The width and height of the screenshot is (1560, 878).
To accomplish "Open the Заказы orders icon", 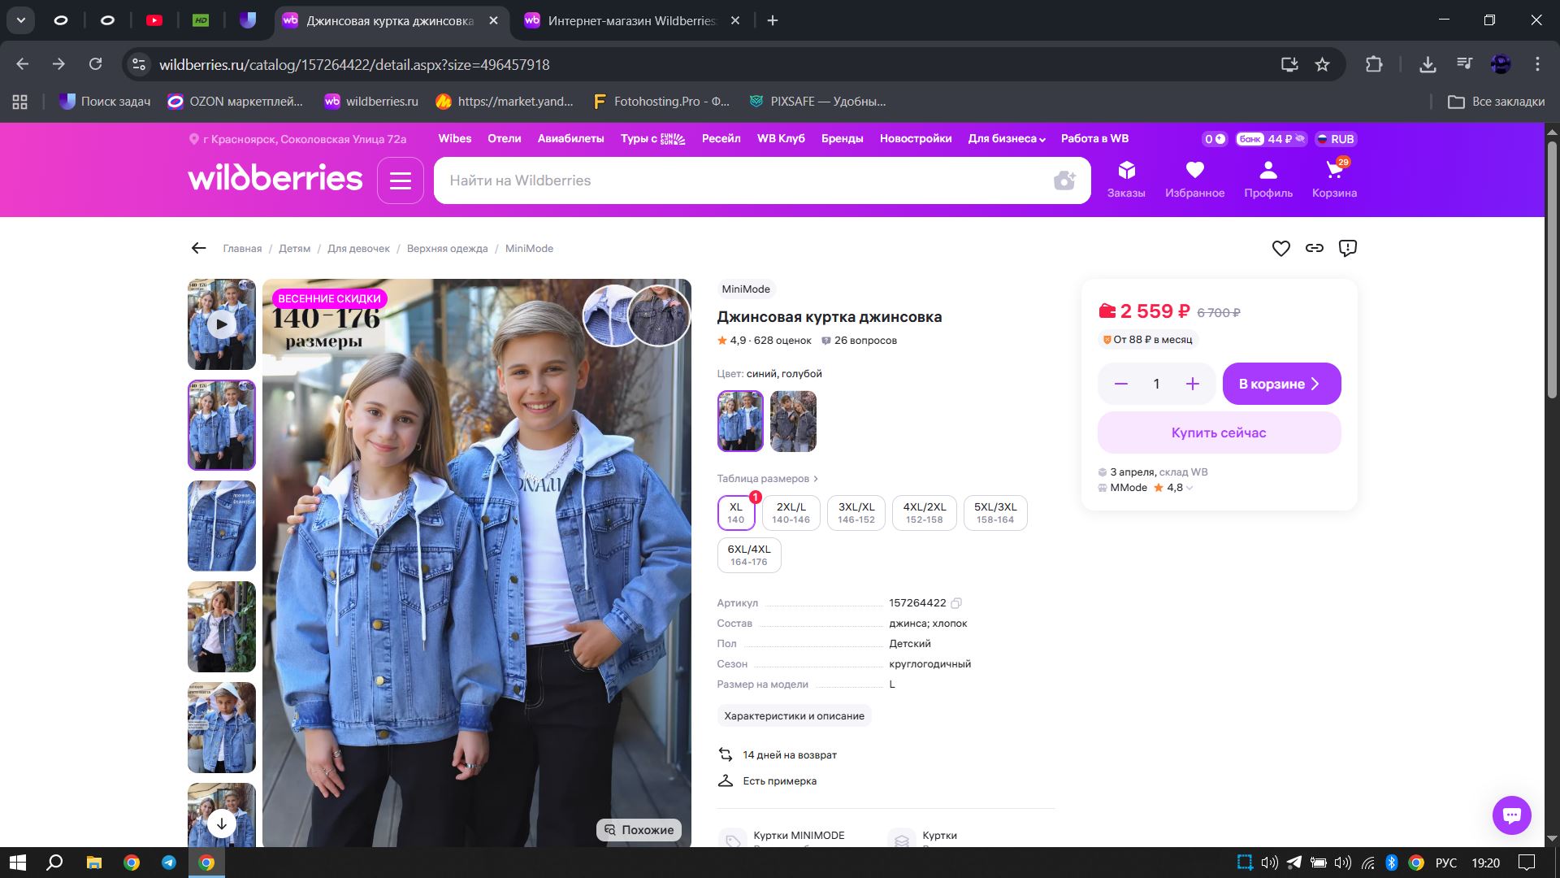I will coord(1125,179).
